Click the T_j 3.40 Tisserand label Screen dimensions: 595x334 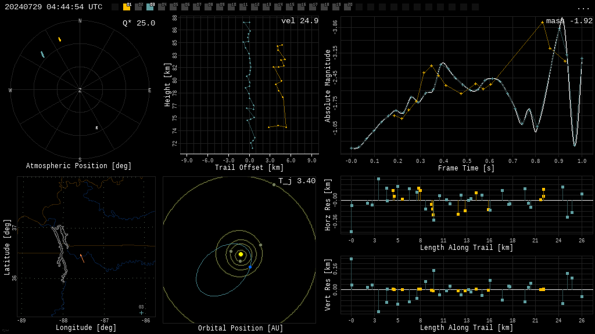click(297, 181)
